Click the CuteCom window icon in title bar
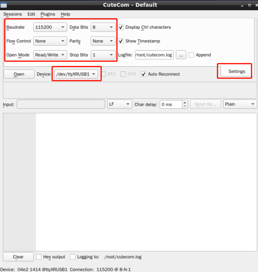Image resolution: width=258 pixels, height=272 pixels. [x=4, y=5]
